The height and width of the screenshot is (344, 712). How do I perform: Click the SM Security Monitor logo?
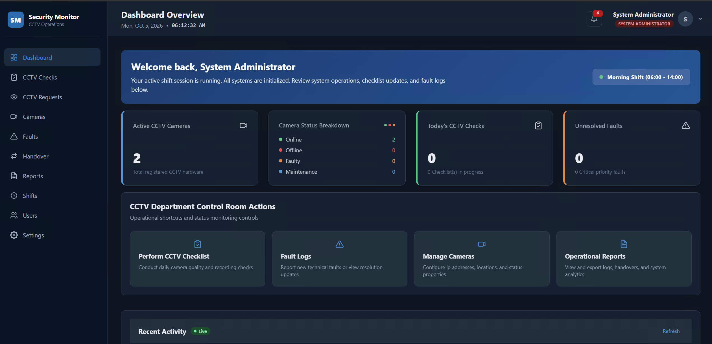(16, 20)
